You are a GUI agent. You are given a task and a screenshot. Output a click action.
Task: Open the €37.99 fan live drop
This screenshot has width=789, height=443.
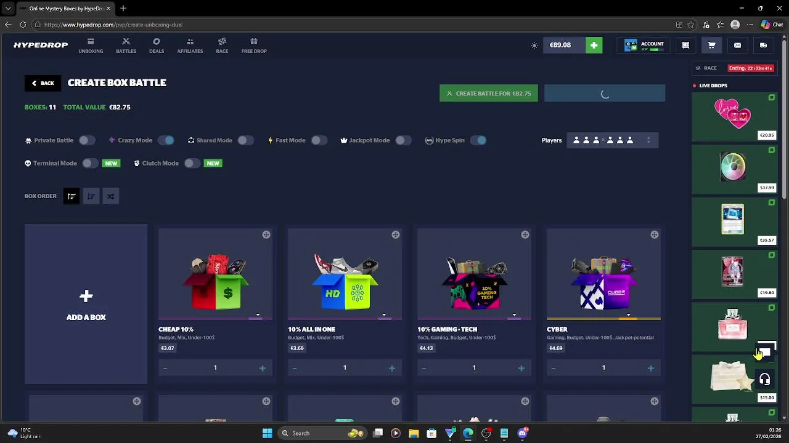pyautogui.click(x=734, y=169)
